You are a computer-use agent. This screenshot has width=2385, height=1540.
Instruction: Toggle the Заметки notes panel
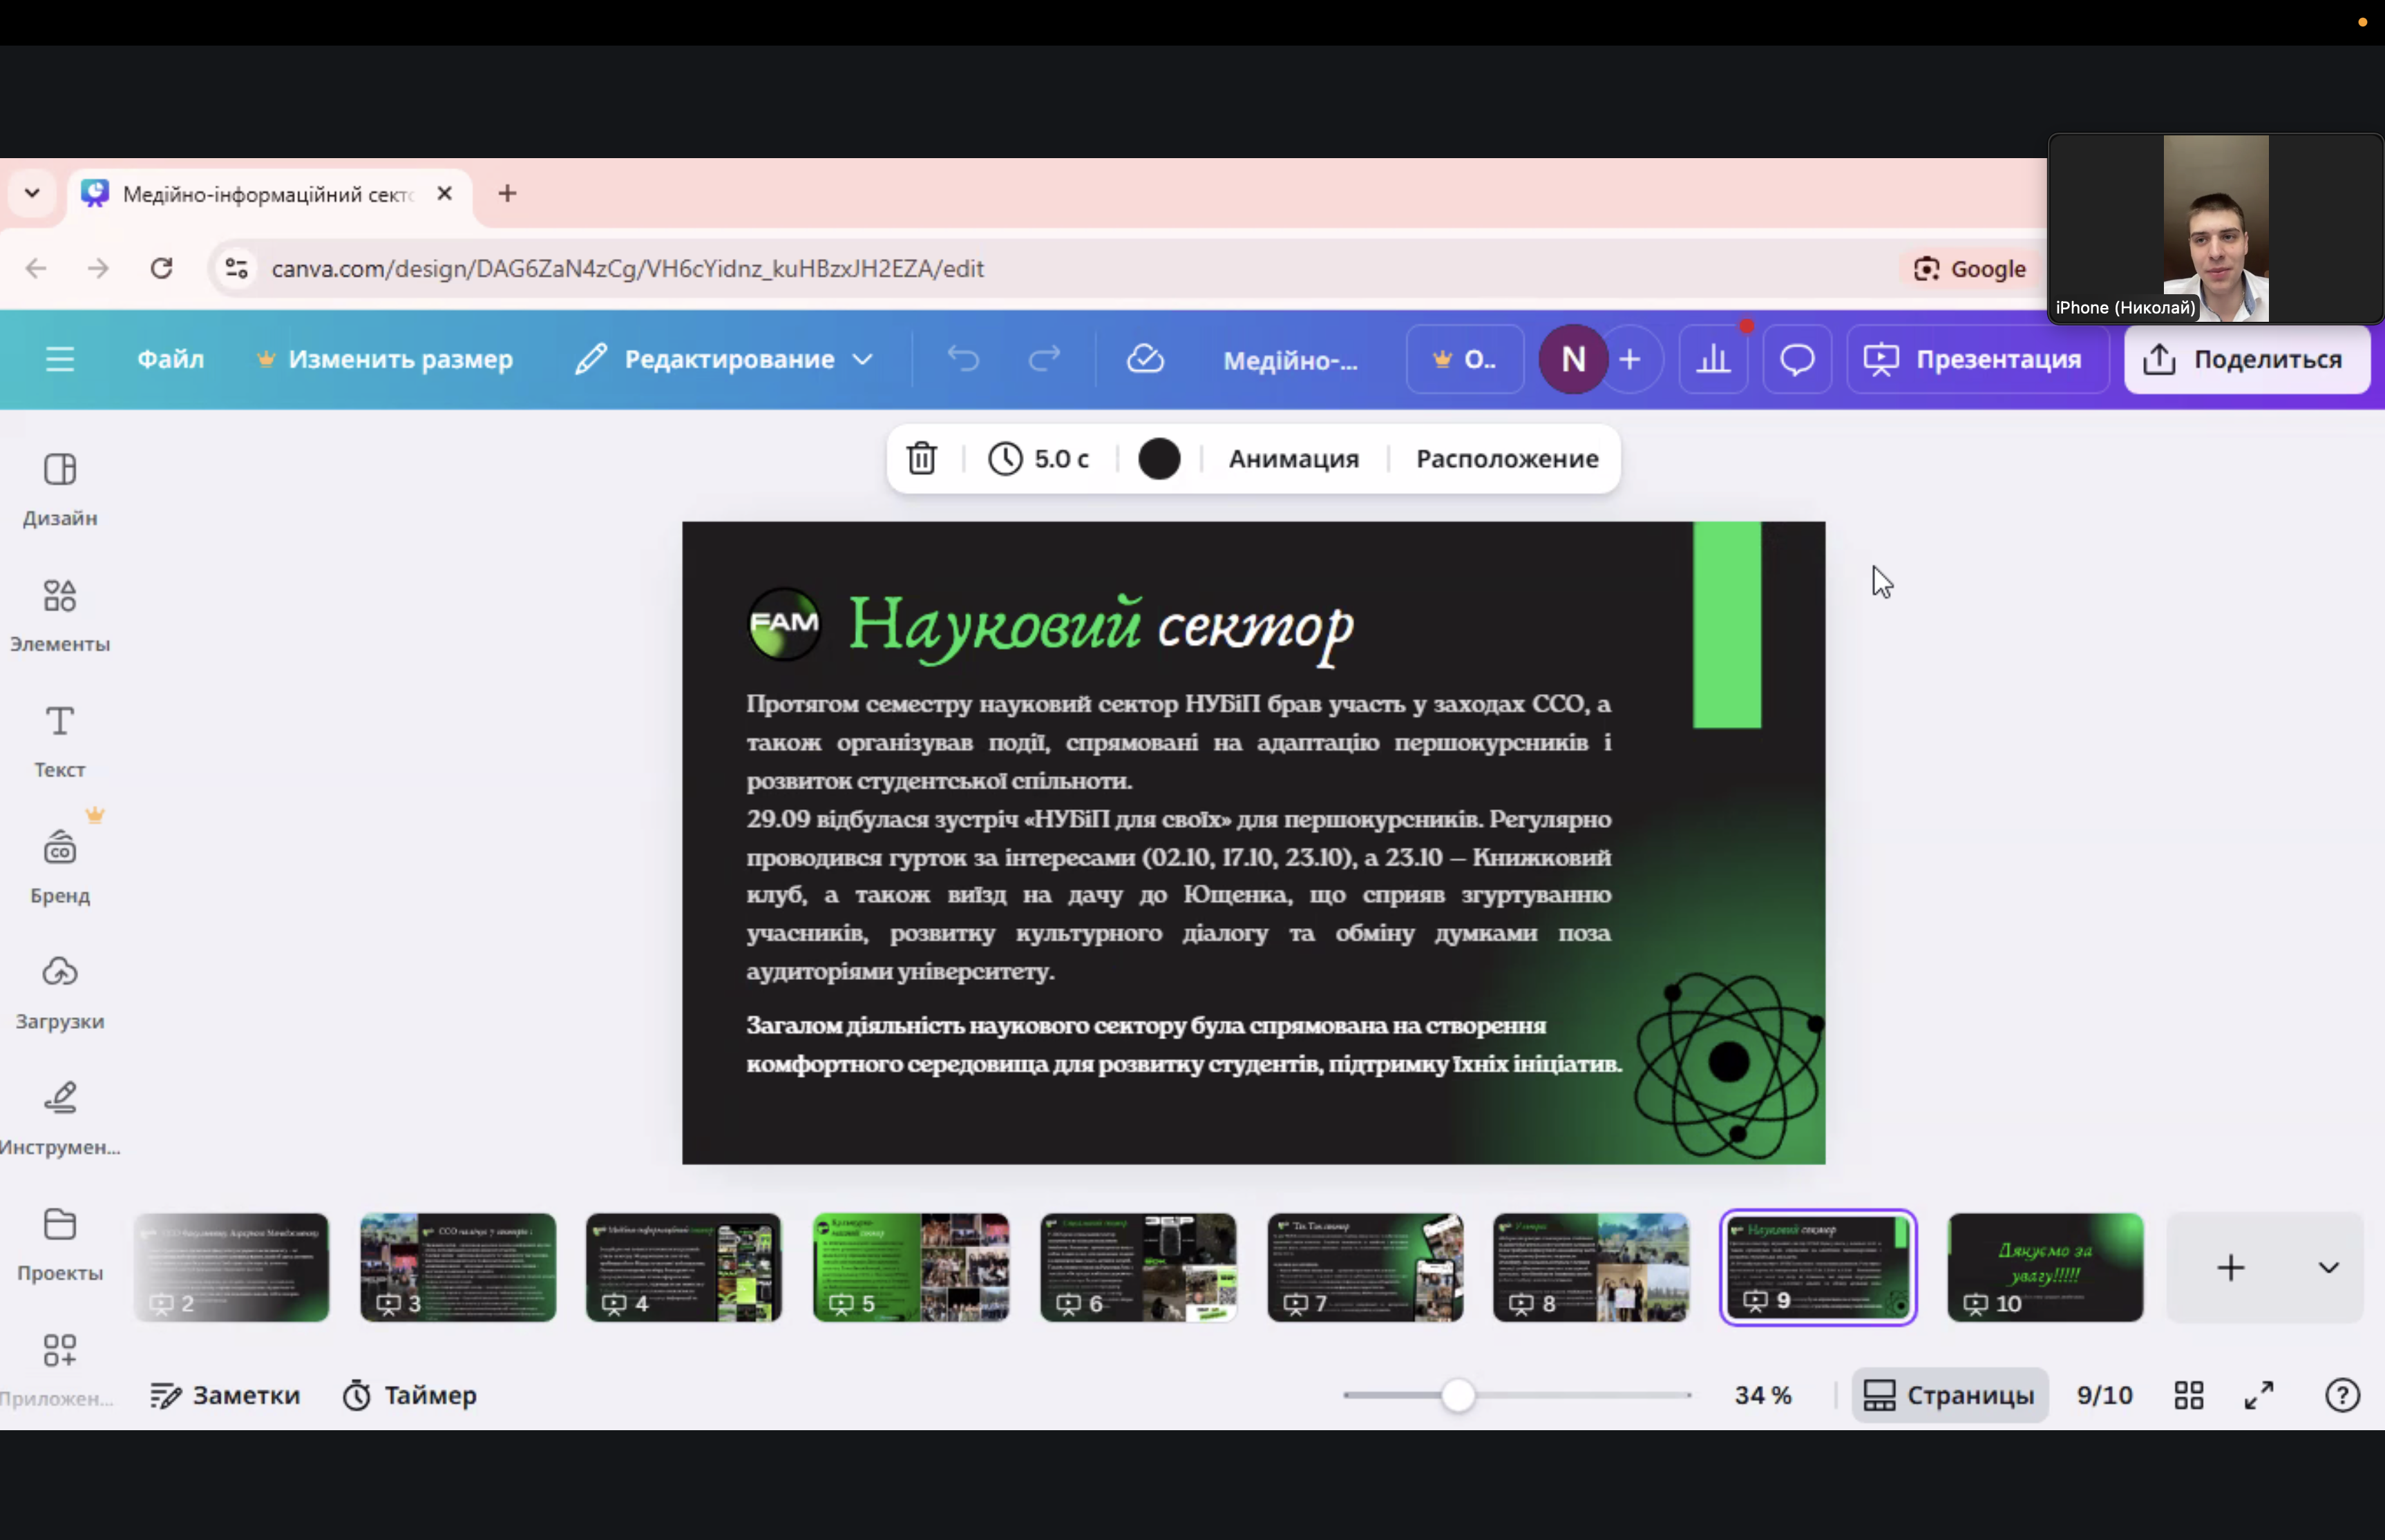pyautogui.click(x=225, y=1395)
